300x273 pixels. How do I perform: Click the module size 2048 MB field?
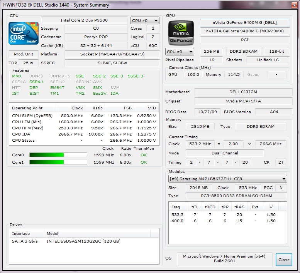(x=198, y=188)
